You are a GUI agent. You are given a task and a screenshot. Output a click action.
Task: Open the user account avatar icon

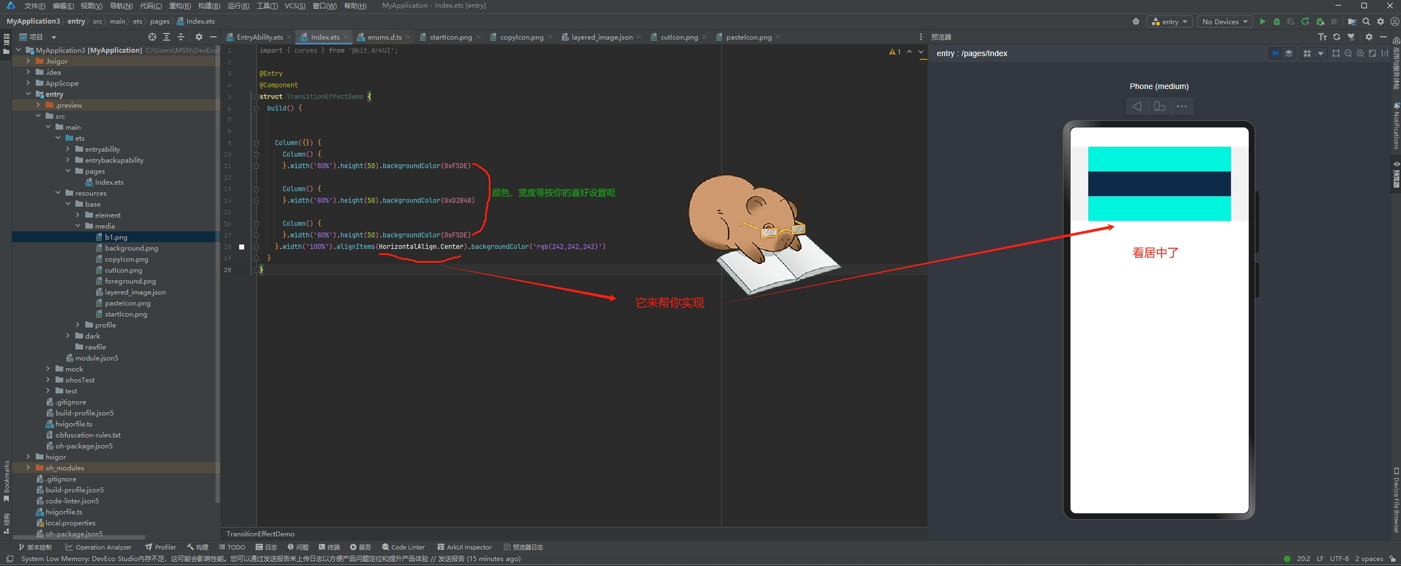pyautogui.click(x=1394, y=21)
